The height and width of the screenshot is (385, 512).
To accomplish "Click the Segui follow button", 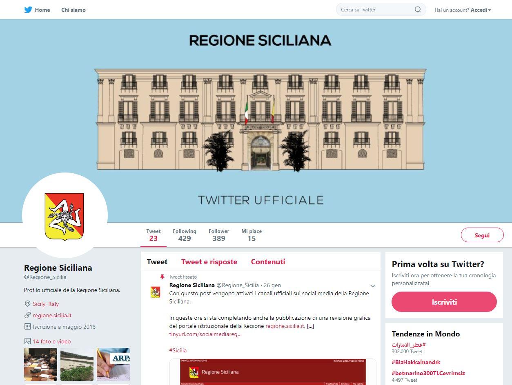I will [x=482, y=235].
